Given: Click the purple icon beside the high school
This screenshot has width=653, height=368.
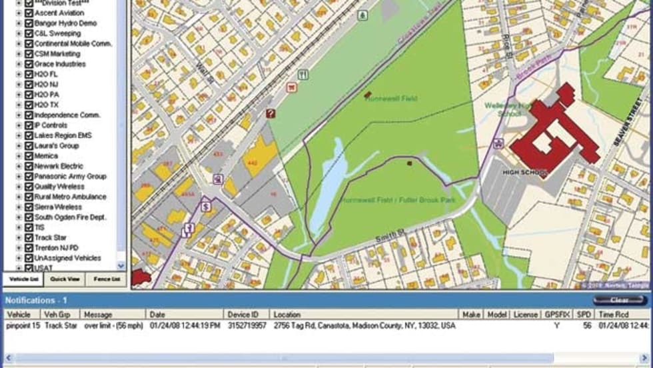Looking at the screenshot, I should click(x=498, y=143).
